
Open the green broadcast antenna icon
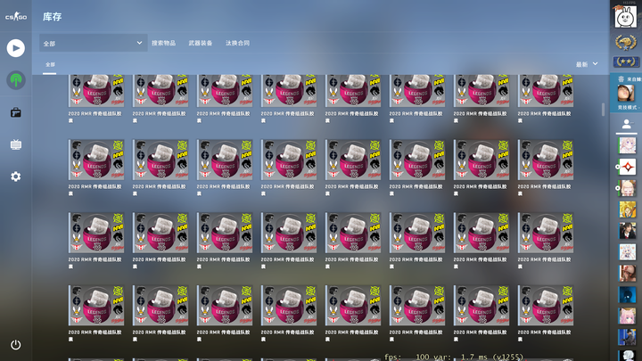(15, 80)
